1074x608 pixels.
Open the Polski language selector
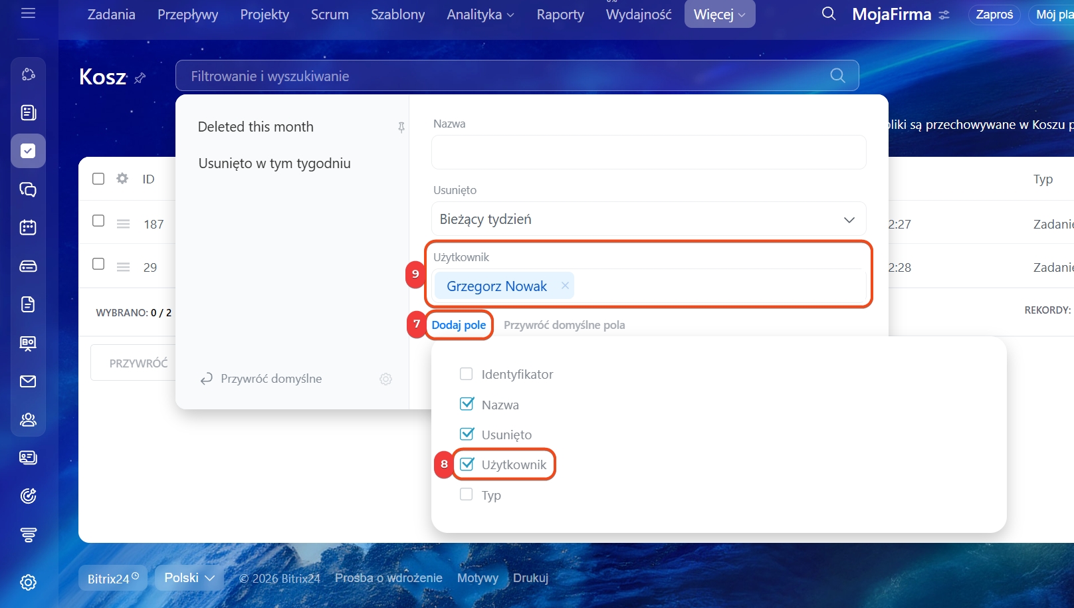(189, 578)
